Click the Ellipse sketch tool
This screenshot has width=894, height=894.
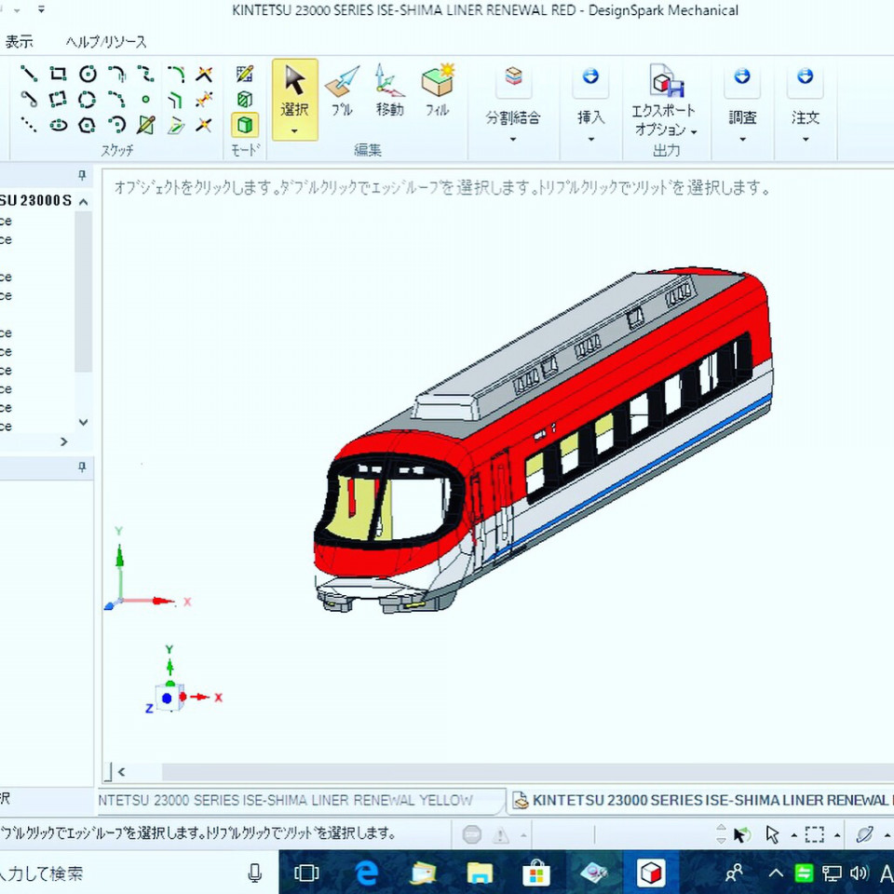[x=58, y=125]
